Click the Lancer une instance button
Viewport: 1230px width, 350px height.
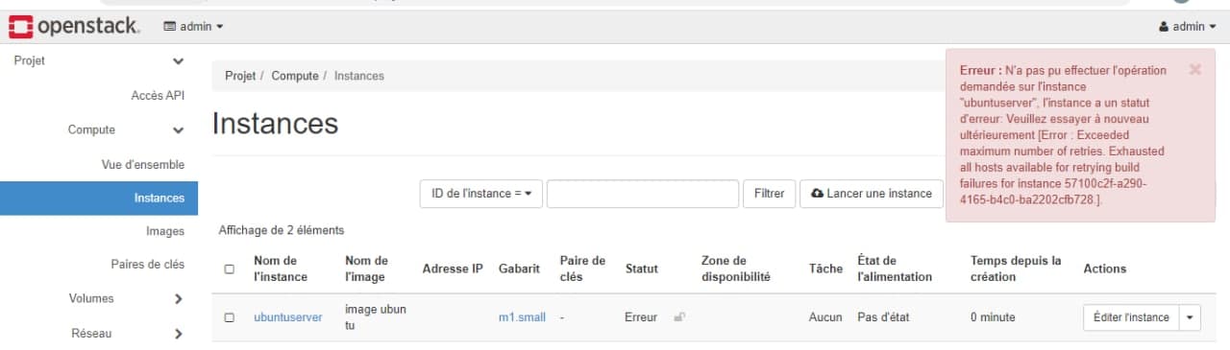[x=872, y=194]
